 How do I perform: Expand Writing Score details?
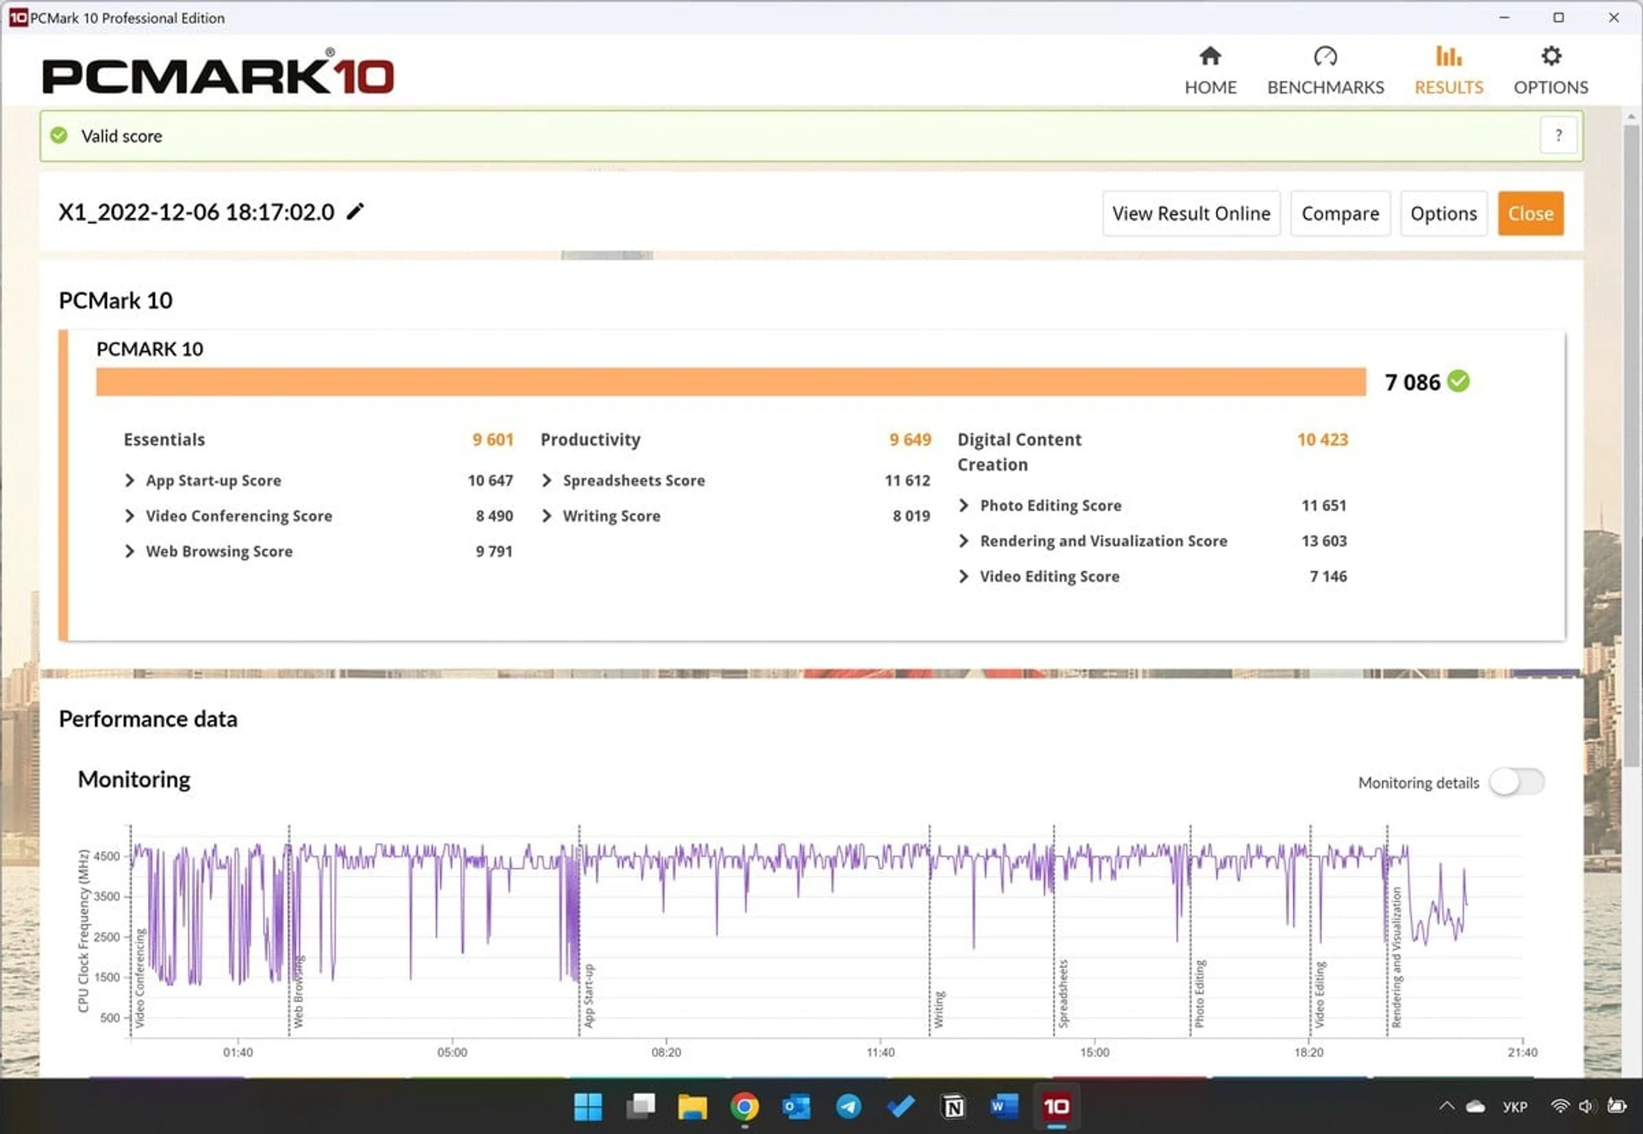547,516
